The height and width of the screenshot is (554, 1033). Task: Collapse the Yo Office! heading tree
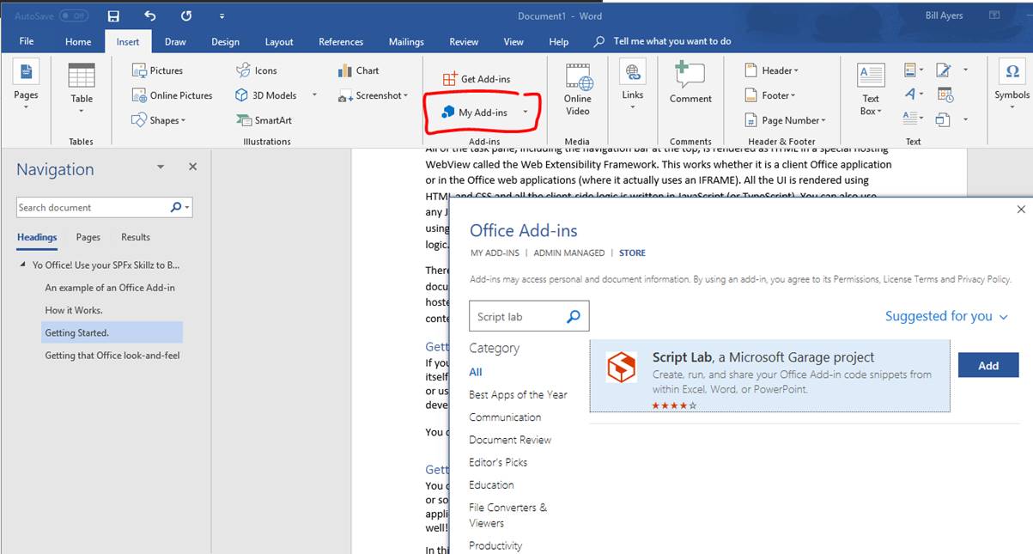point(23,265)
